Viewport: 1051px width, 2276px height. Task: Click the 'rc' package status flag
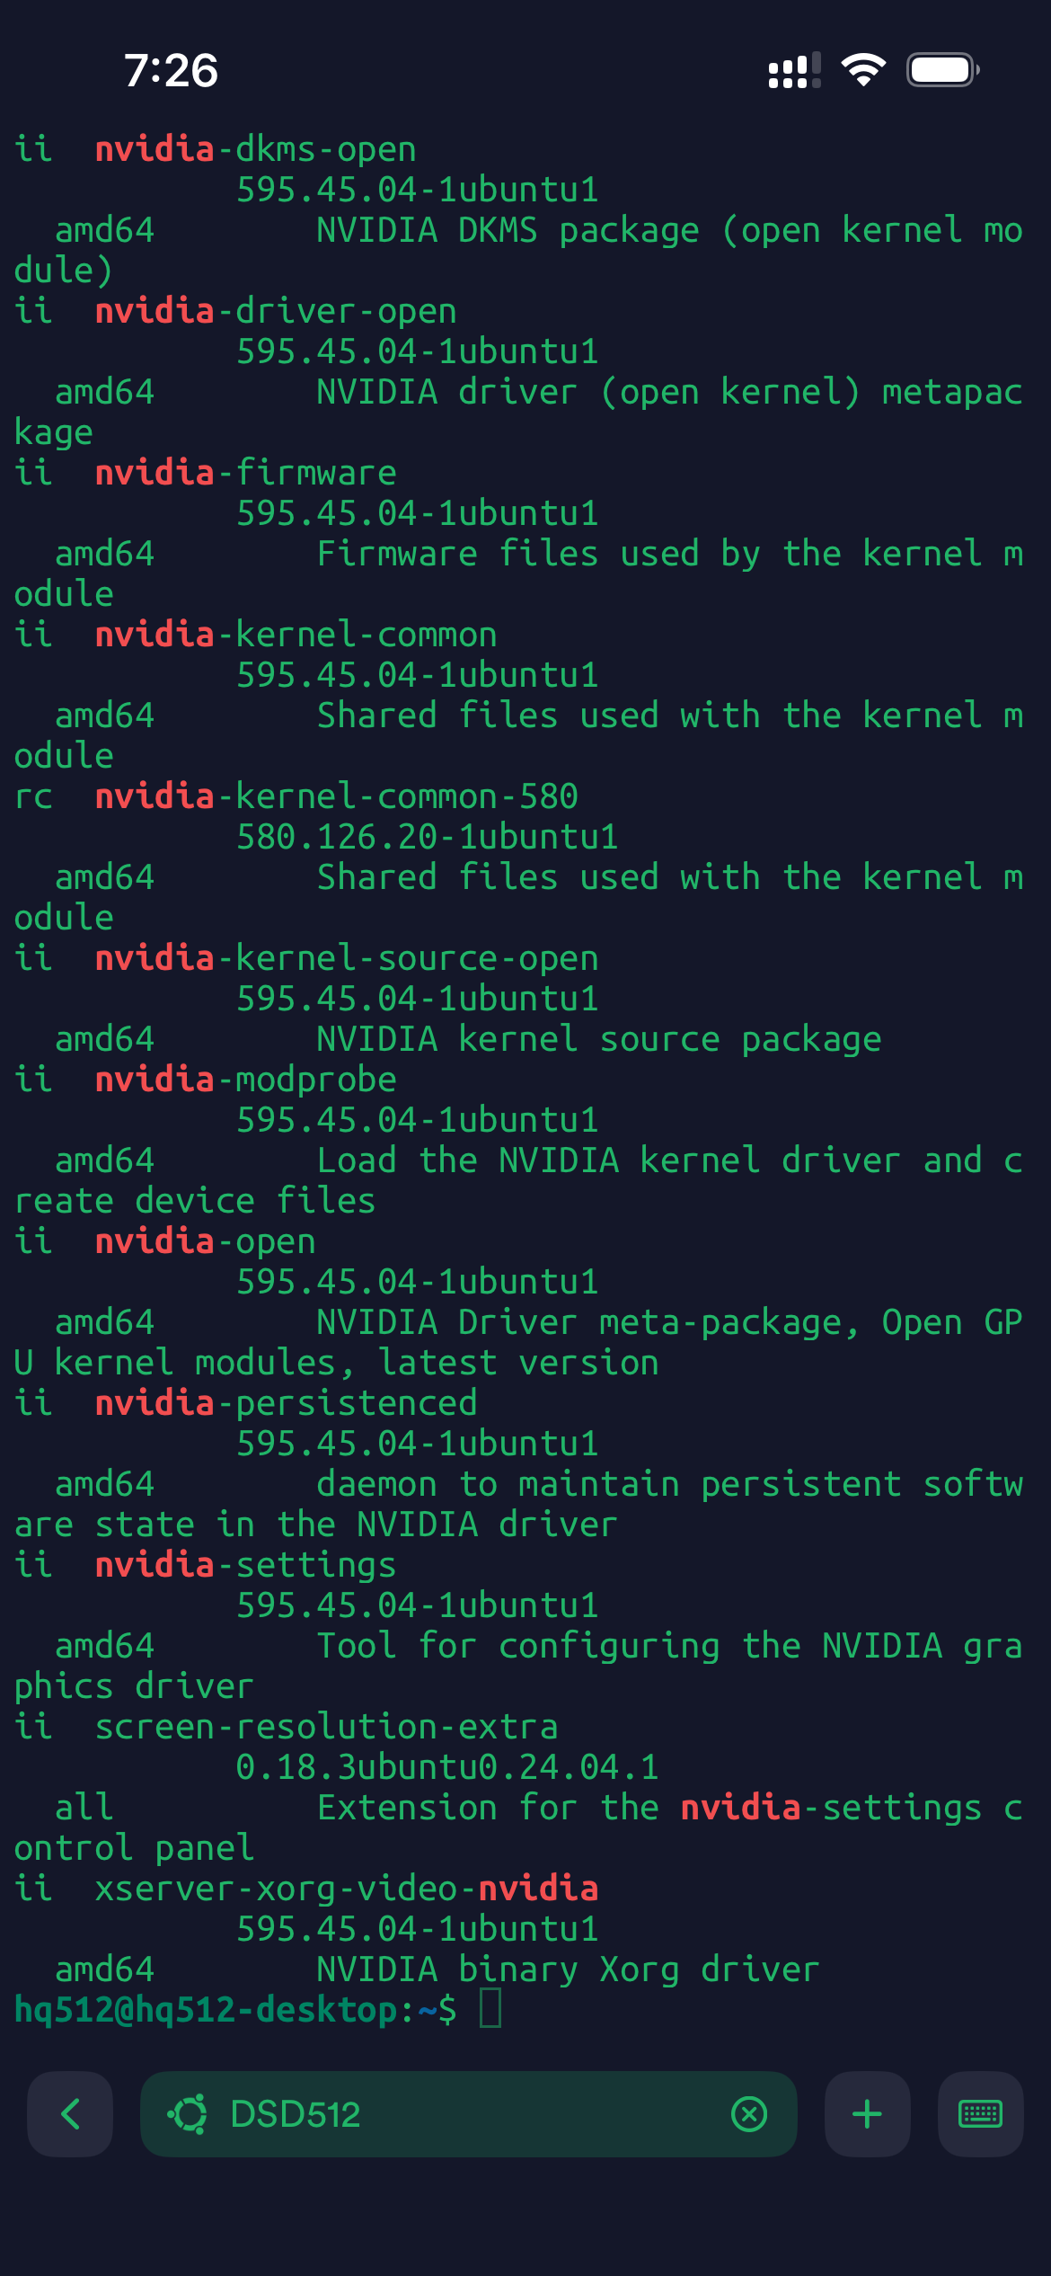coord(34,796)
